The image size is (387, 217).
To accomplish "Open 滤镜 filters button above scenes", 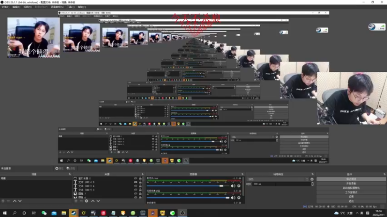I will click(71, 168).
